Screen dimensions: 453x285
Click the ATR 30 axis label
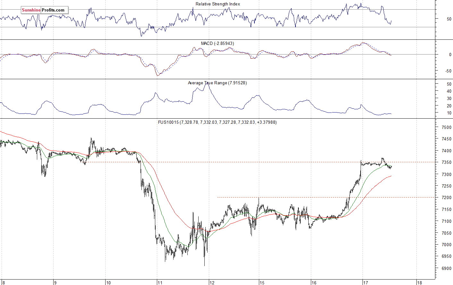[x=449, y=99]
